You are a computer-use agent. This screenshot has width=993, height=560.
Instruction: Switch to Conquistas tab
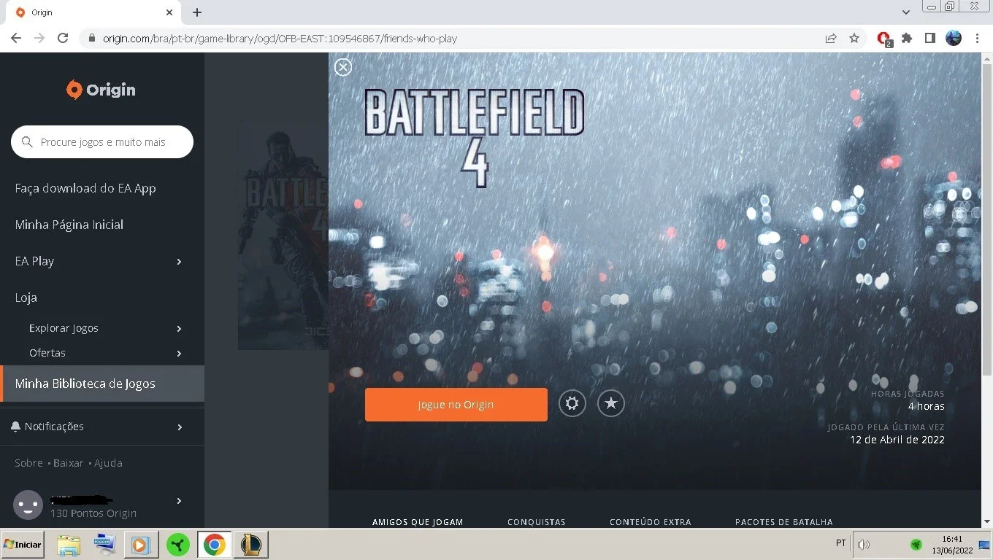[537, 522]
